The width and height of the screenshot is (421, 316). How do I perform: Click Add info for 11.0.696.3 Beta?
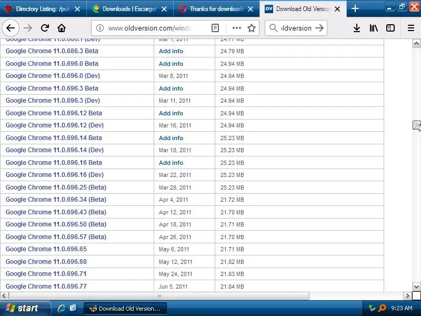pyautogui.click(x=171, y=88)
